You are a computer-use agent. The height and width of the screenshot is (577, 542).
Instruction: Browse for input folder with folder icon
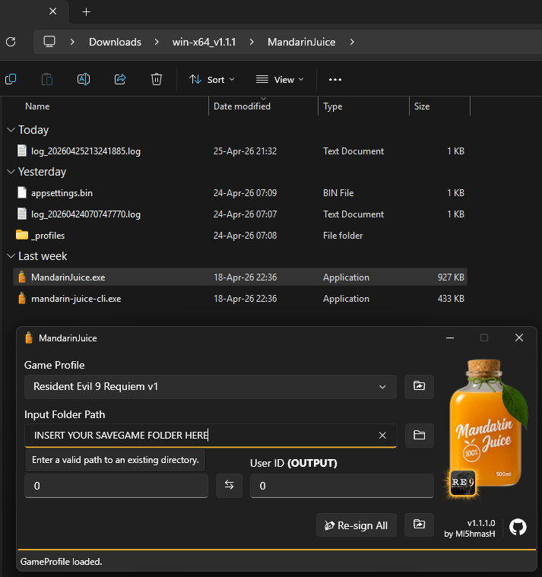coord(419,436)
